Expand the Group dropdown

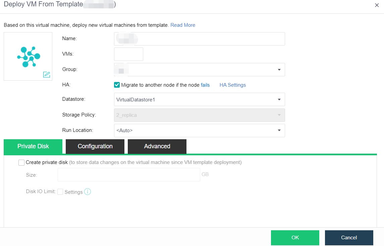click(x=279, y=70)
